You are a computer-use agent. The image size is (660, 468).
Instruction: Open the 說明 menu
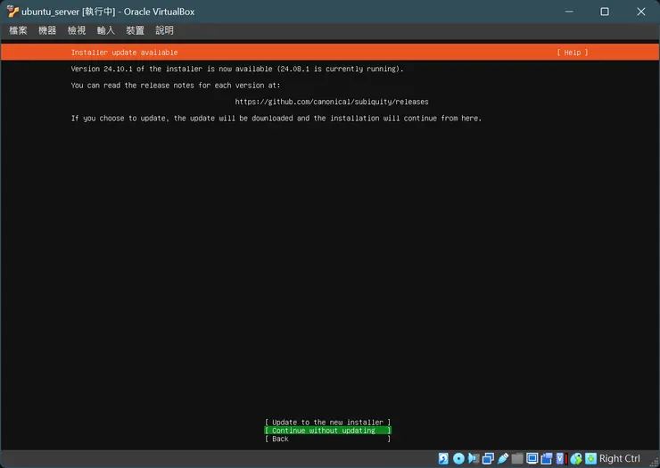(x=165, y=30)
